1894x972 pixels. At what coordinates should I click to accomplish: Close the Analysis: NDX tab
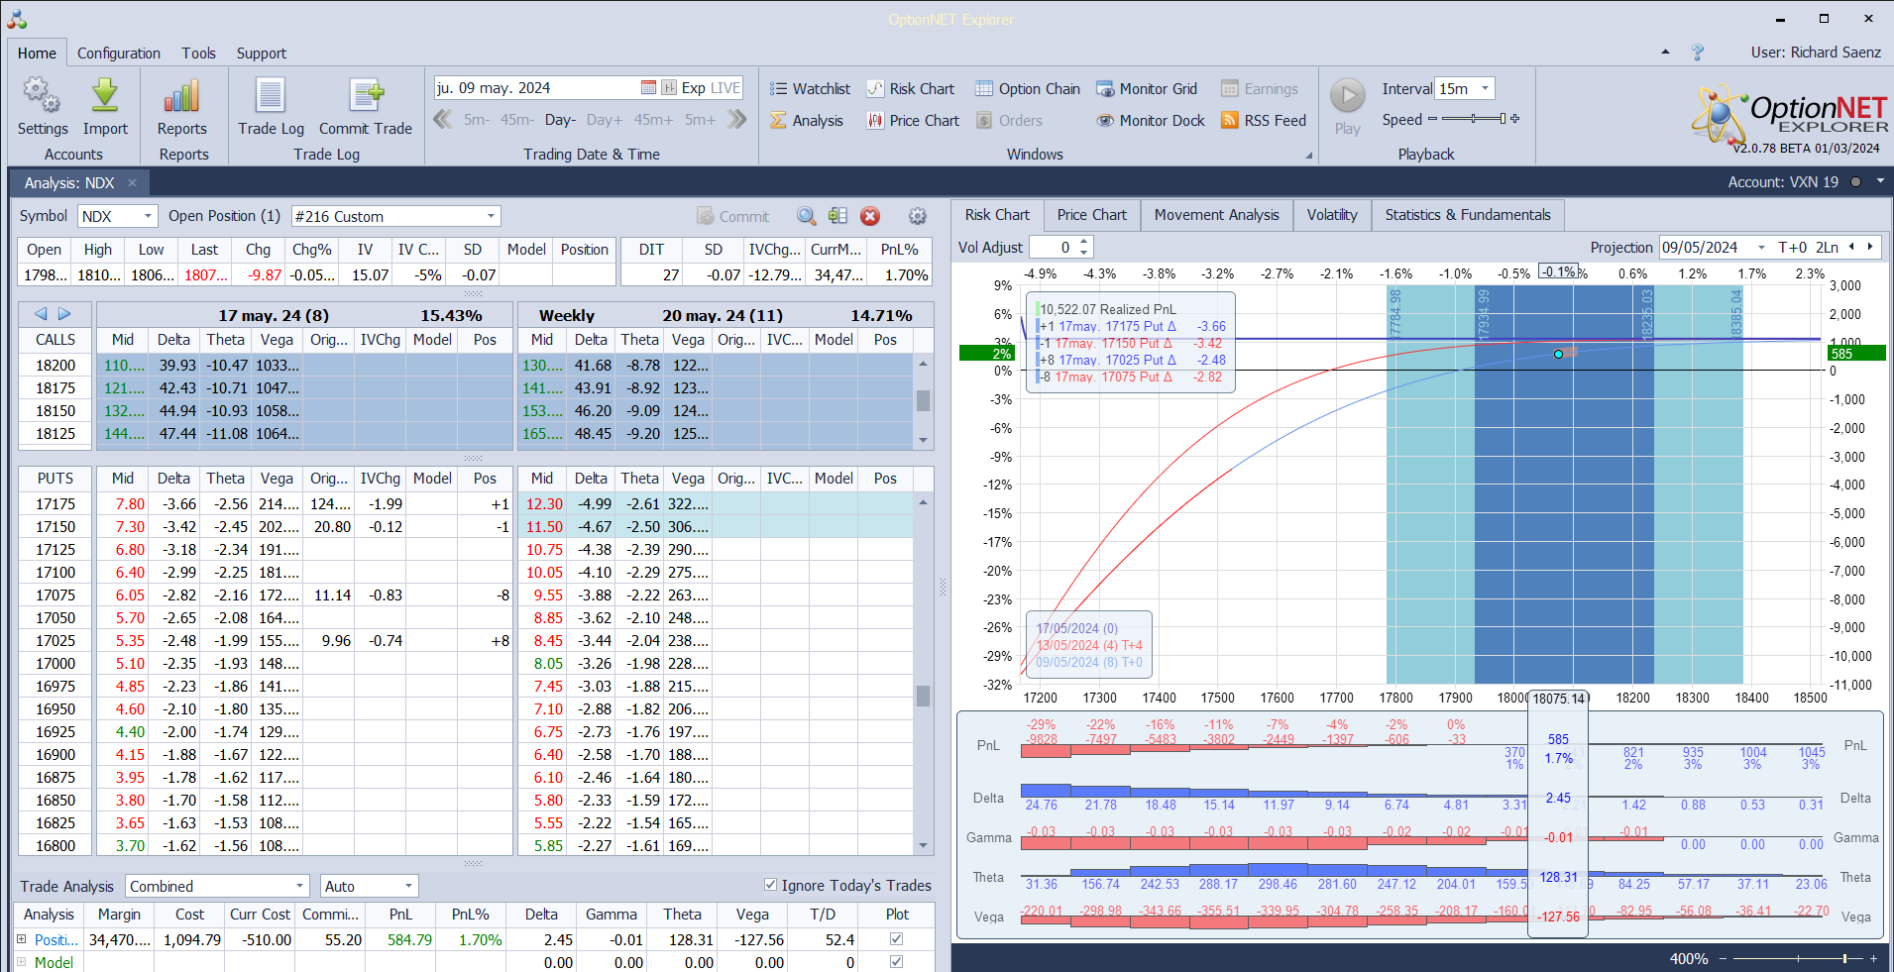[x=132, y=182]
